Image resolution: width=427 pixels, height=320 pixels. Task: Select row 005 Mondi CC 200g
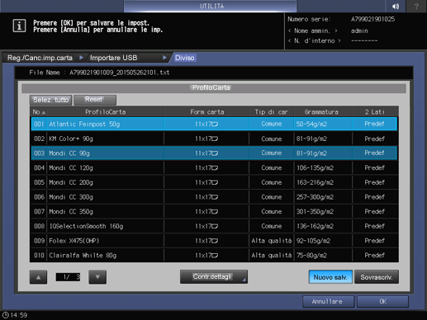tap(214, 182)
